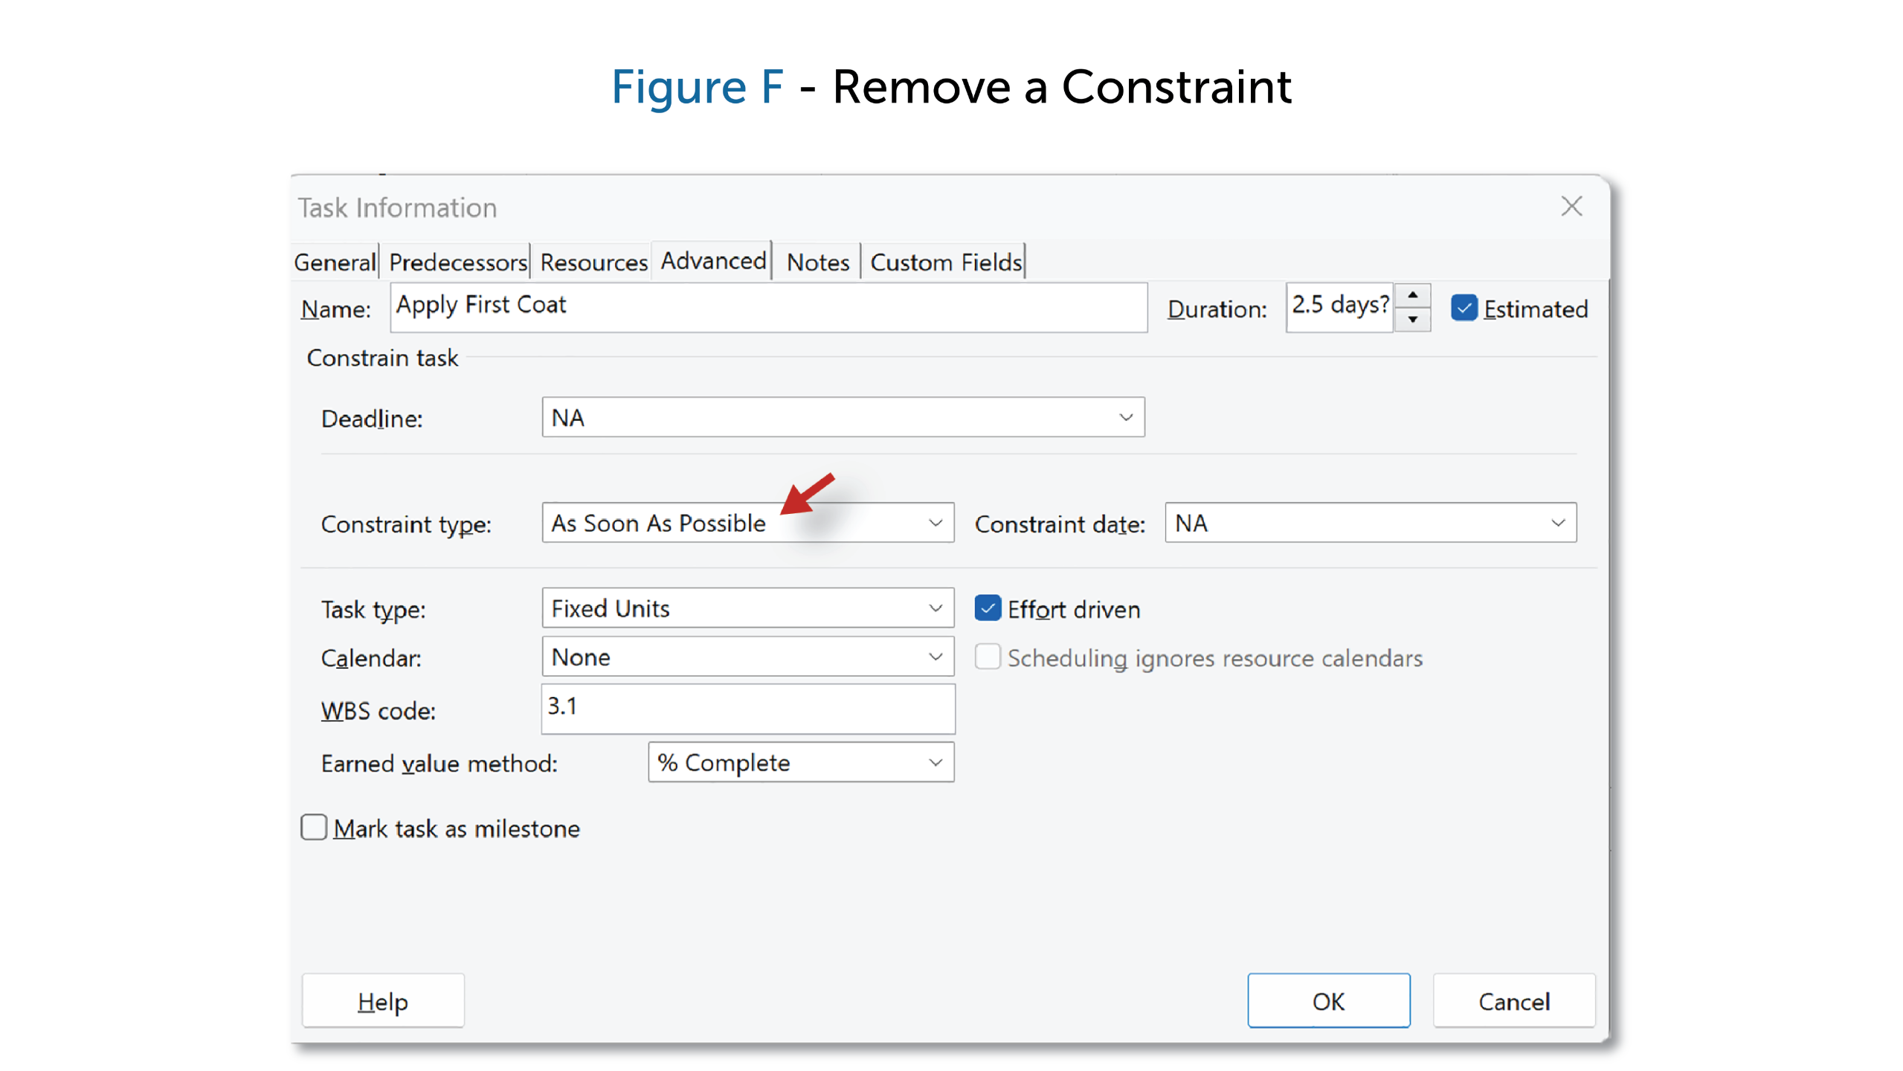Open the Constraint date dropdown

point(1557,523)
